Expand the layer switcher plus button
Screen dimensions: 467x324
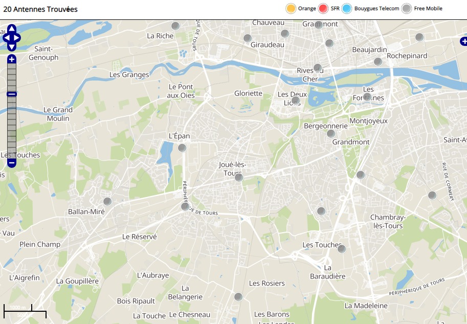463,41
